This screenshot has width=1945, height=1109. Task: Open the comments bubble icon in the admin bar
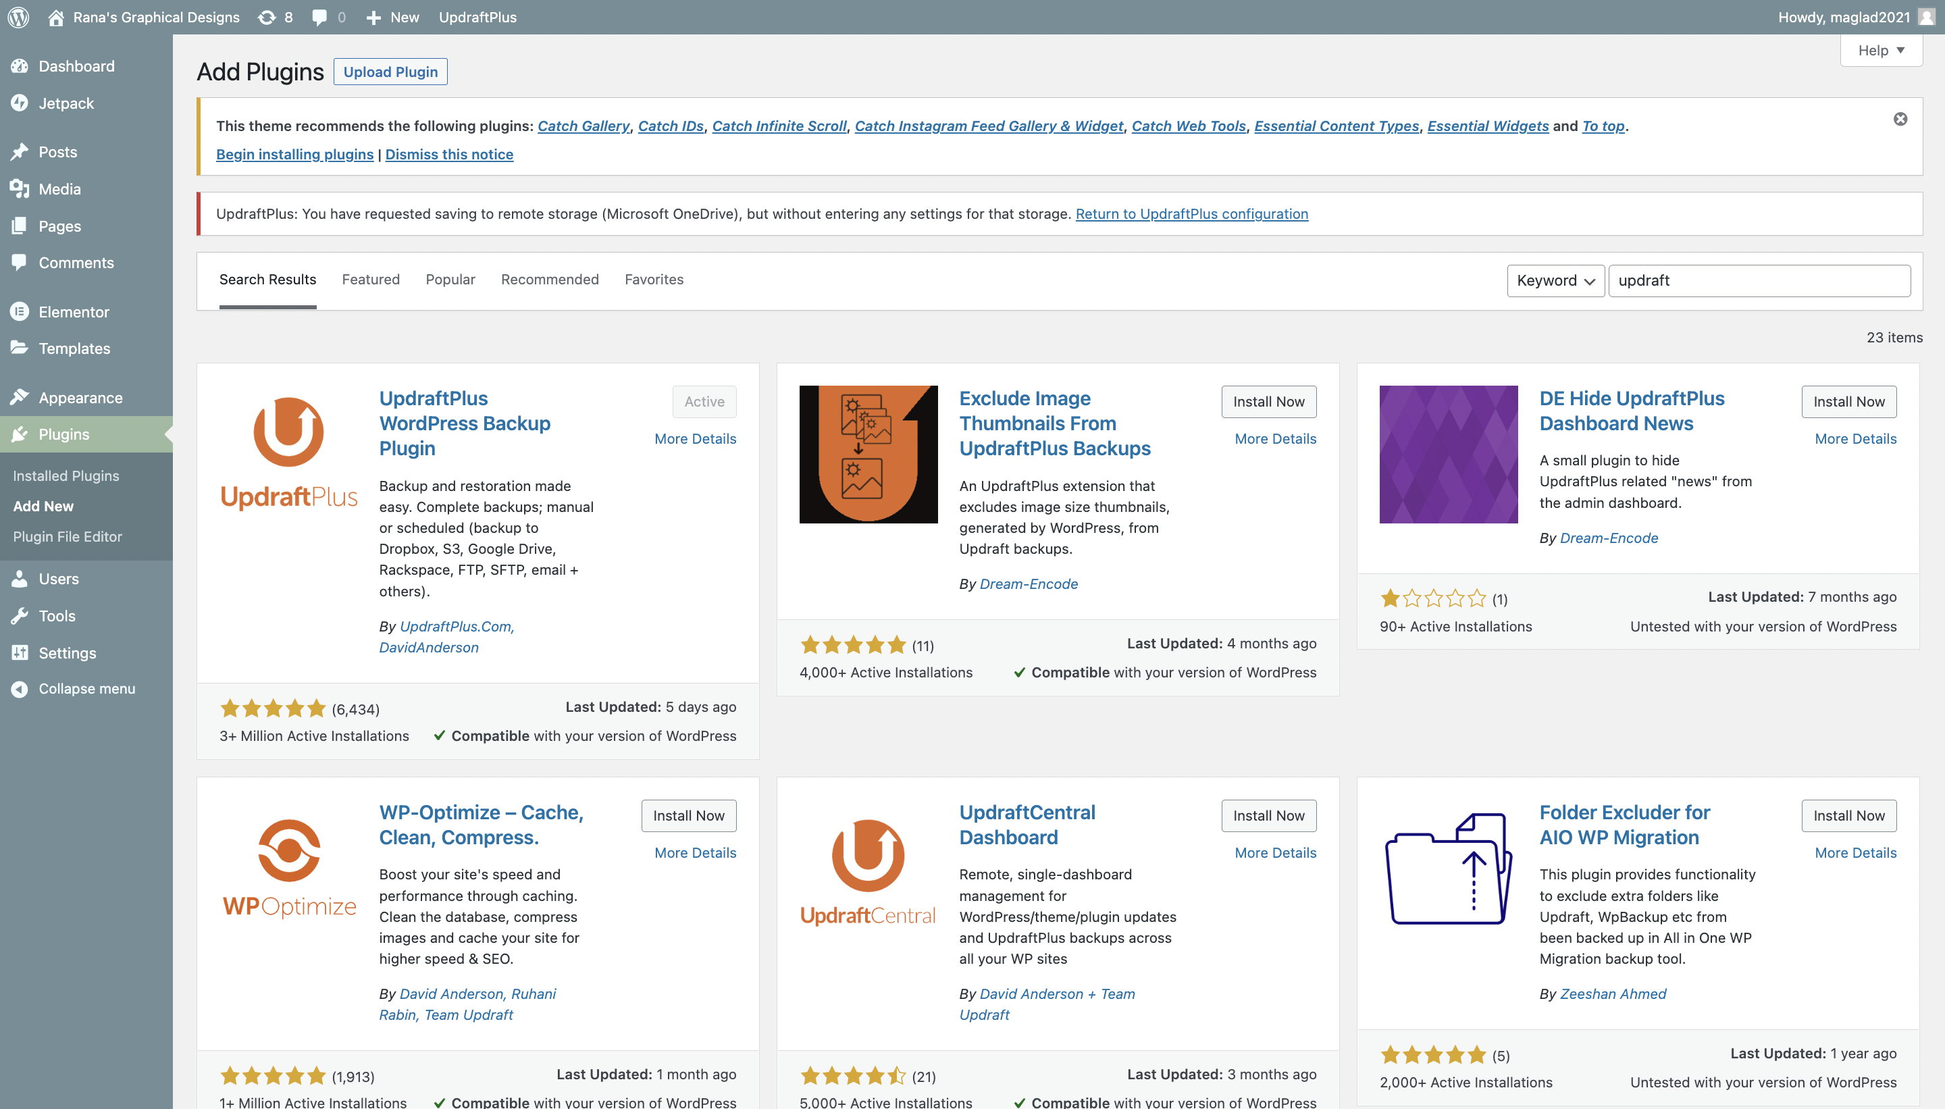pos(319,17)
